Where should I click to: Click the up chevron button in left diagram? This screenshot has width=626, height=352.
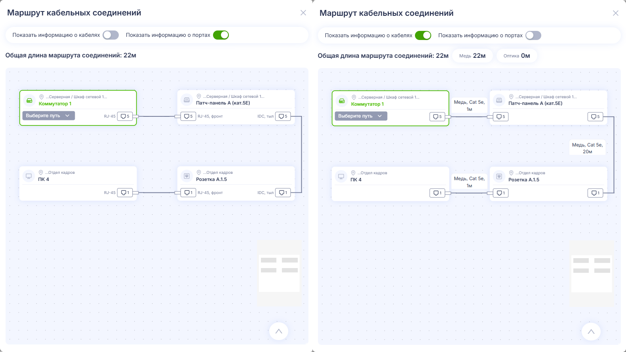[279, 331]
